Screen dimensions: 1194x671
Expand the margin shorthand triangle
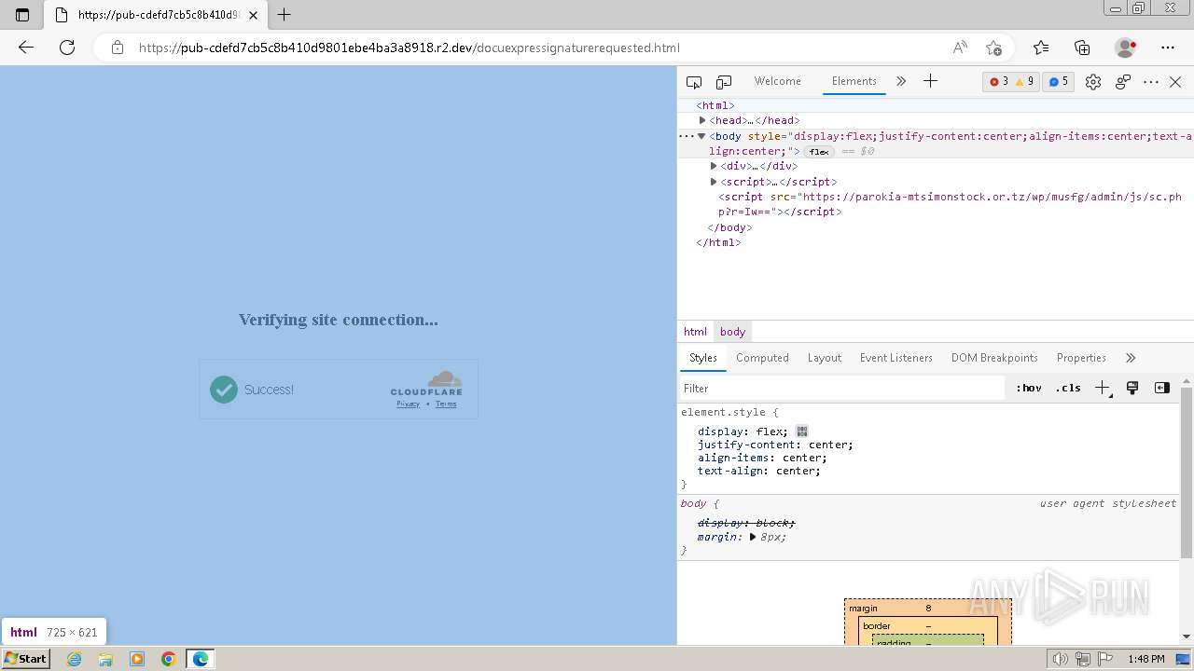[753, 537]
